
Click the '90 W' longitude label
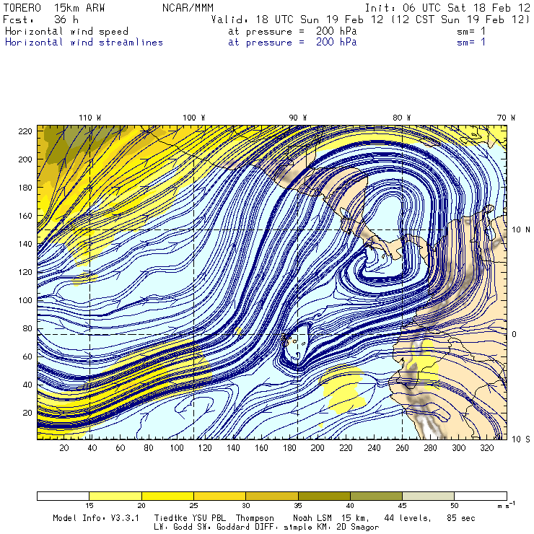[x=297, y=118]
